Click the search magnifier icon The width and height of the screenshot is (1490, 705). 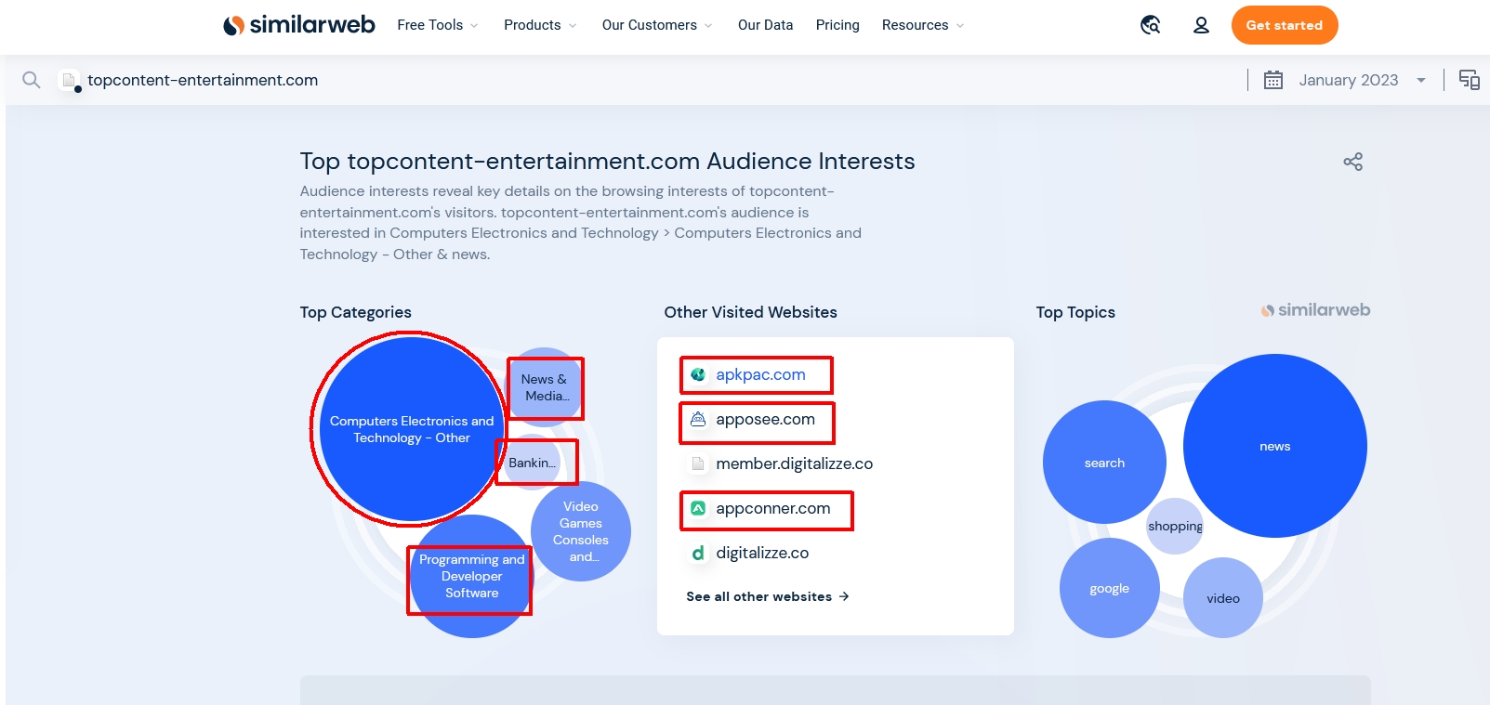(31, 80)
